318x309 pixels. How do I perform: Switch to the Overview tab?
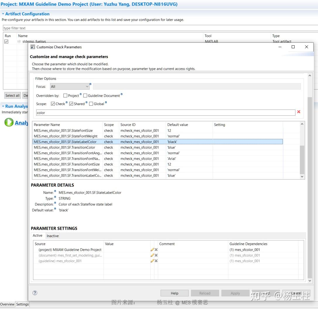coord(7,304)
